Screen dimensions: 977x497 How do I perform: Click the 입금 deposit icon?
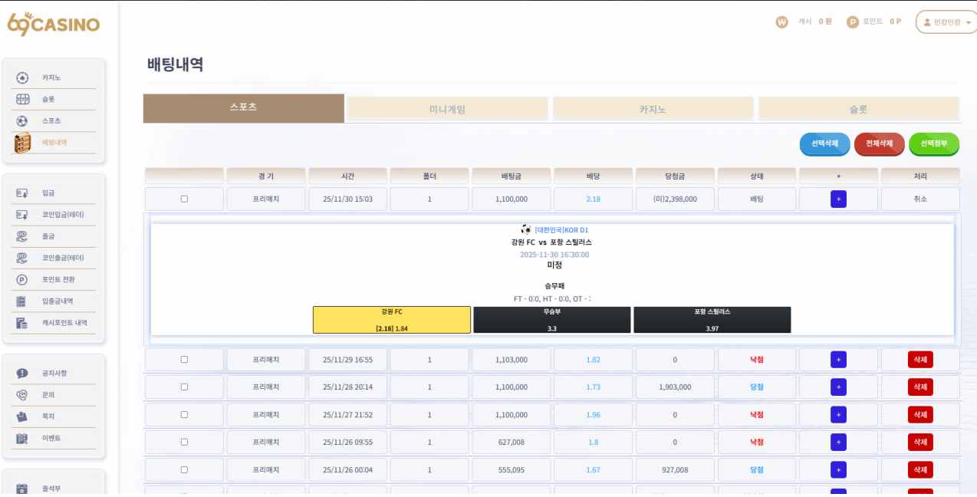pyautogui.click(x=22, y=193)
